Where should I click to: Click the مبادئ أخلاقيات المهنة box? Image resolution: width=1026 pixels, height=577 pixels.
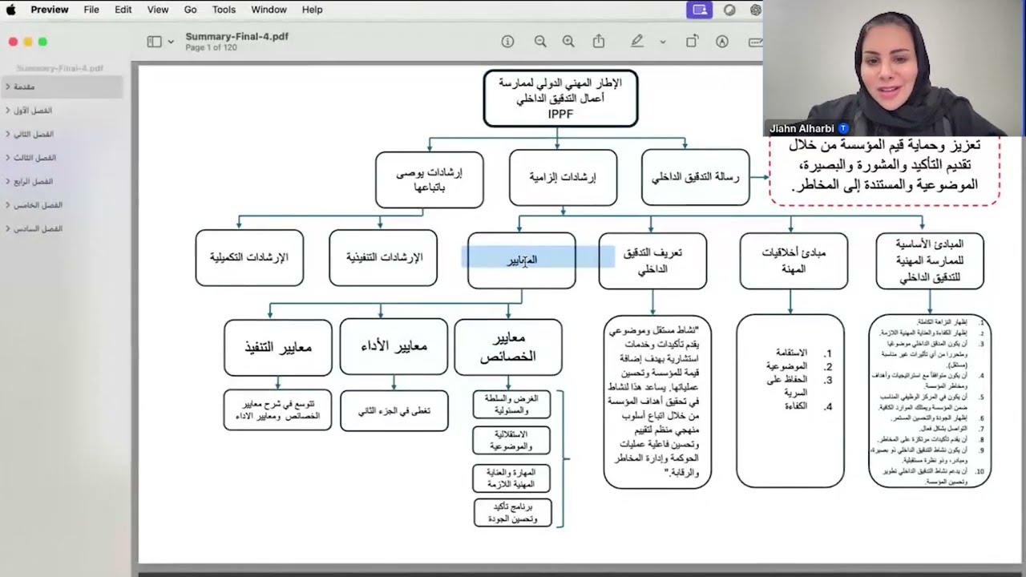click(x=794, y=260)
